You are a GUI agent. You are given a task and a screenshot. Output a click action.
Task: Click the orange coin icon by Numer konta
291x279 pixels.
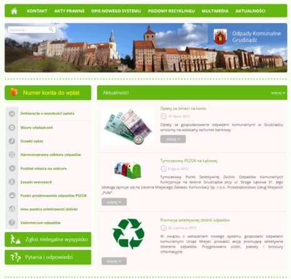tap(14, 92)
